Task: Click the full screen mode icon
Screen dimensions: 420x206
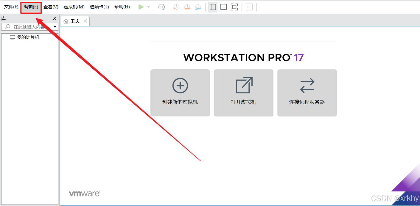Action: (x=234, y=7)
